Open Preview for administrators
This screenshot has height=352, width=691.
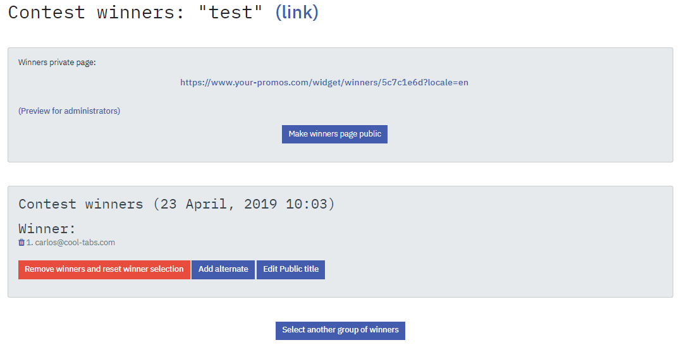[x=69, y=111]
